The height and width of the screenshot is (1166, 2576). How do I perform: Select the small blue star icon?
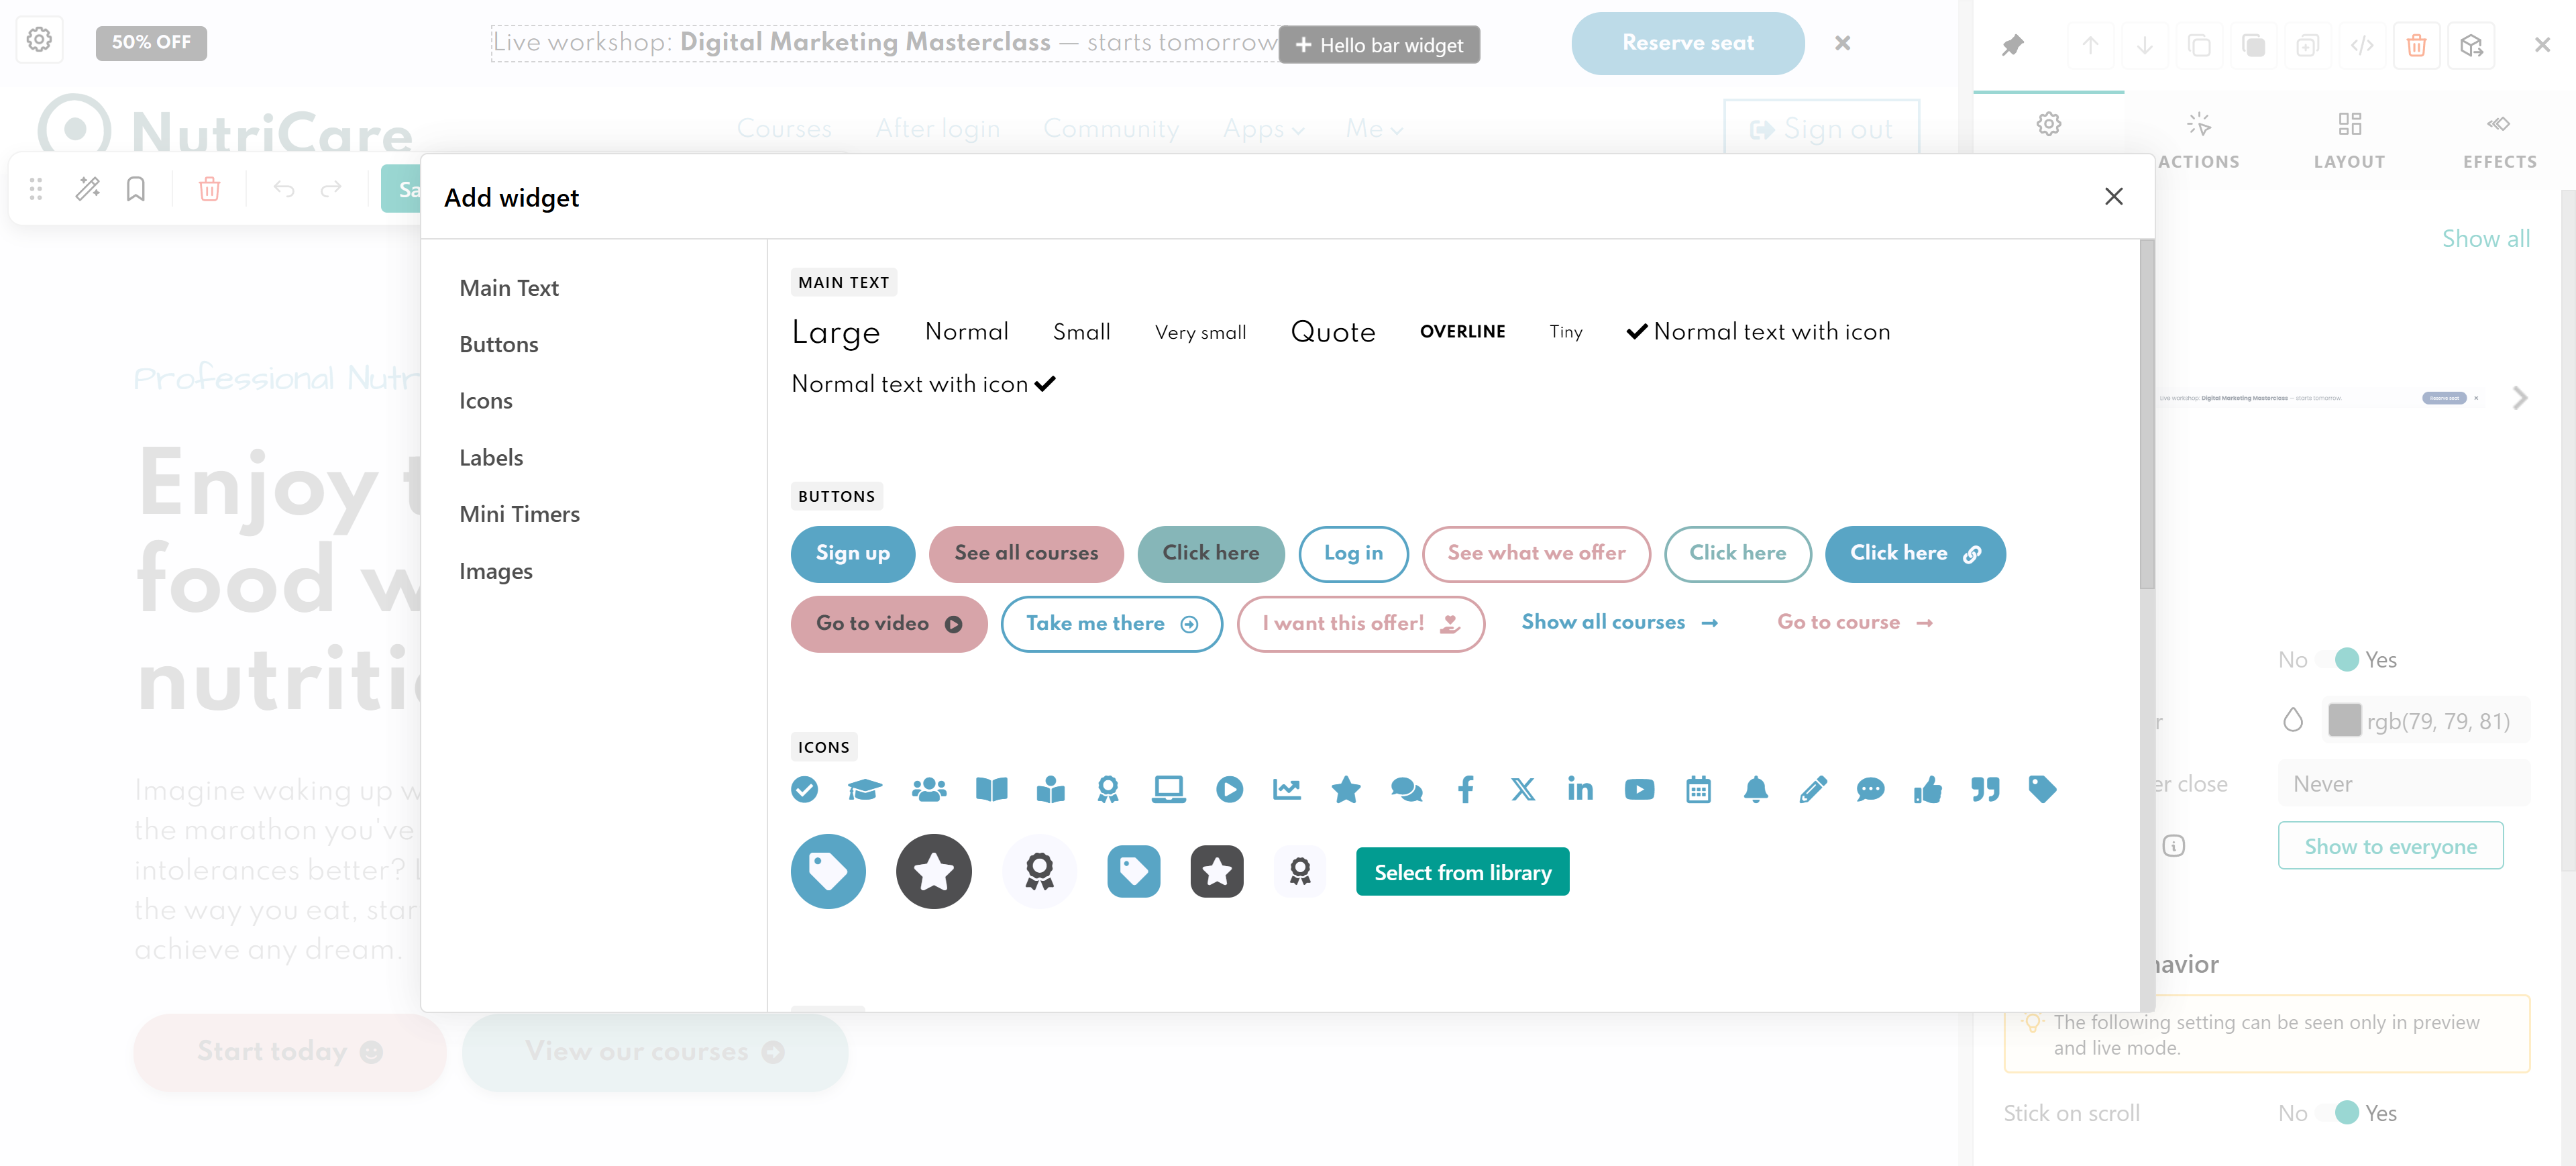pos(1346,789)
